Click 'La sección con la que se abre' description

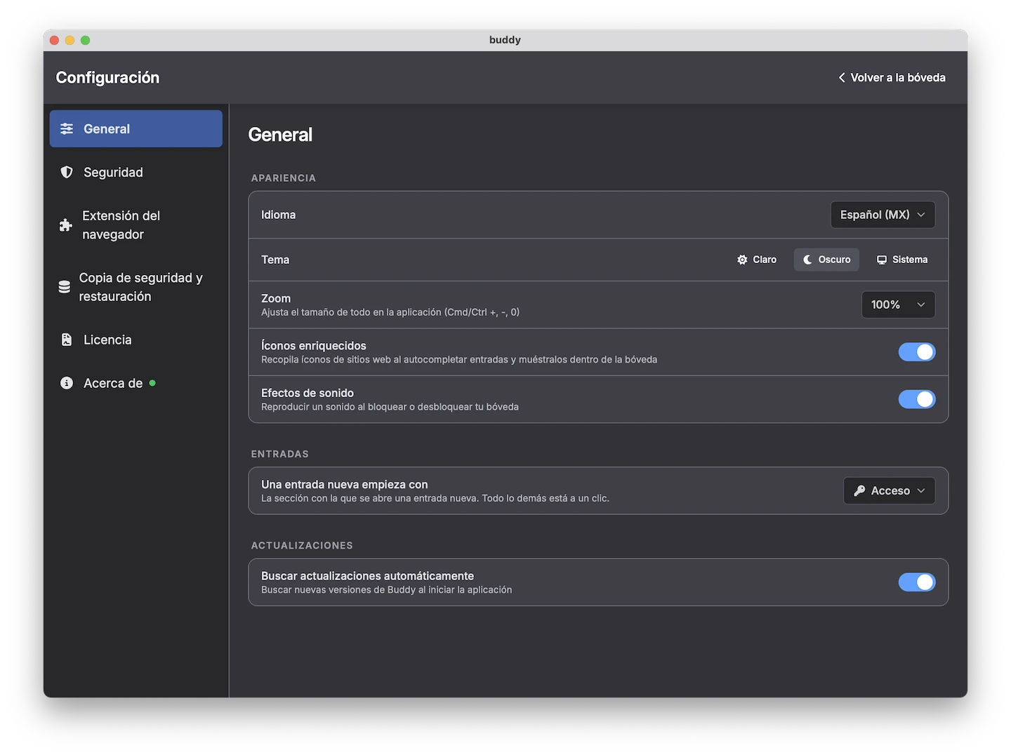click(x=435, y=498)
